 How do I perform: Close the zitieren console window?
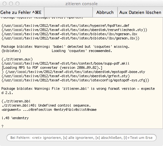(x=5, y=4)
